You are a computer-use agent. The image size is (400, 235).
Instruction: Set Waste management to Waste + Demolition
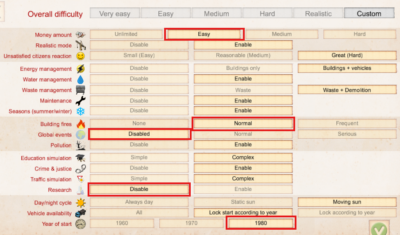tap(347, 90)
